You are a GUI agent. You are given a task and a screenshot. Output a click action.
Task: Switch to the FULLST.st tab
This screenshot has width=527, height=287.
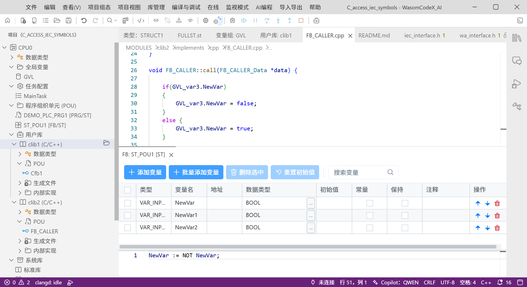(190, 35)
